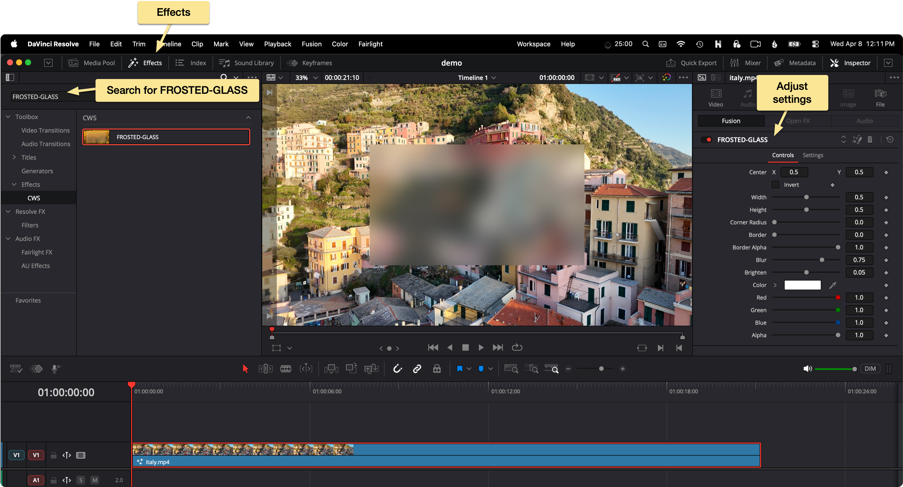Disable the FROSTED-GLASS effect red toggle
The width and height of the screenshot is (903, 487).
tap(708, 139)
